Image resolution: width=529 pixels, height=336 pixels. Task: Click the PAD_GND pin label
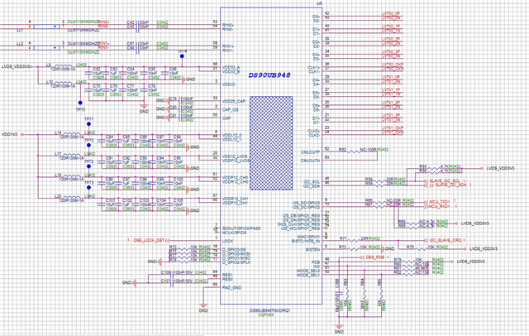click(231, 288)
